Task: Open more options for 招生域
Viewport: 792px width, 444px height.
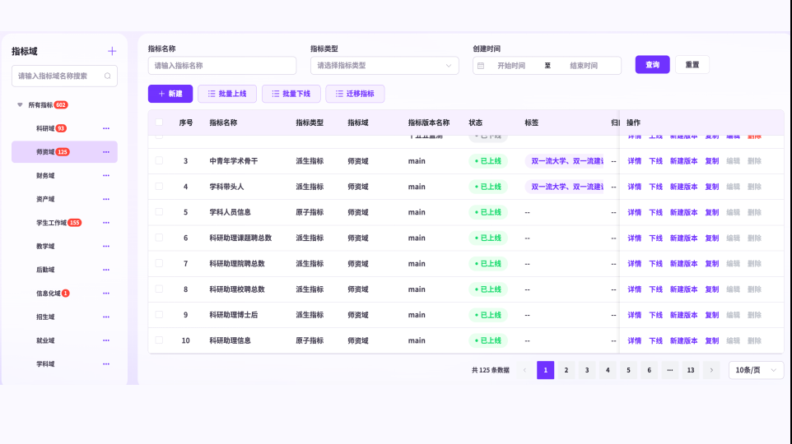Action: point(106,317)
